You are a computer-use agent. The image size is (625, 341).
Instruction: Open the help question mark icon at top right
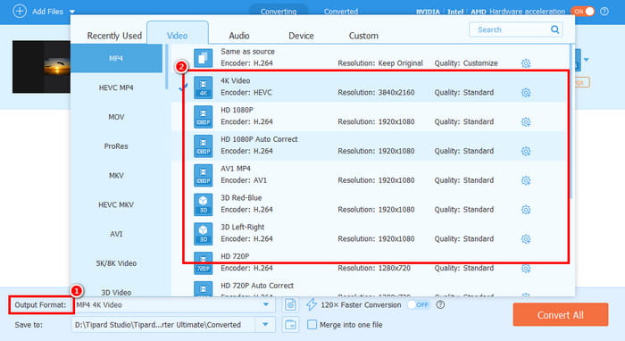604,11
